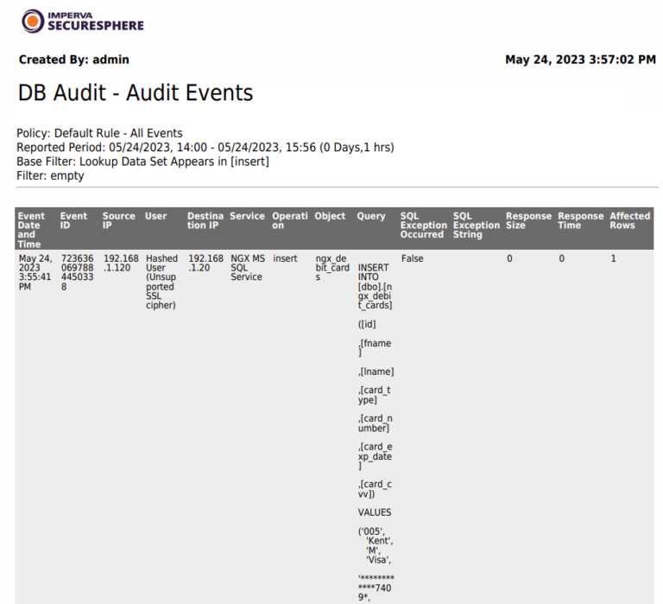The width and height of the screenshot is (663, 604).
Task: Click the Base Filter Lookup Data Set line
Action: pyautogui.click(x=142, y=162)
